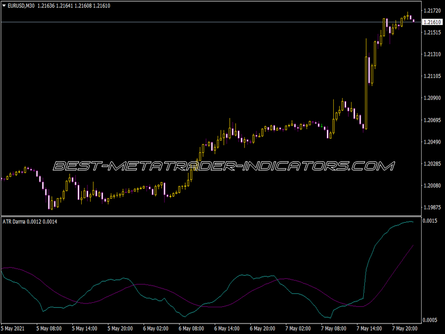Click time axis label 5 May 20:00
Image resolution: width=445 pixels, height=334 pixels.
[x=120, y=328]
